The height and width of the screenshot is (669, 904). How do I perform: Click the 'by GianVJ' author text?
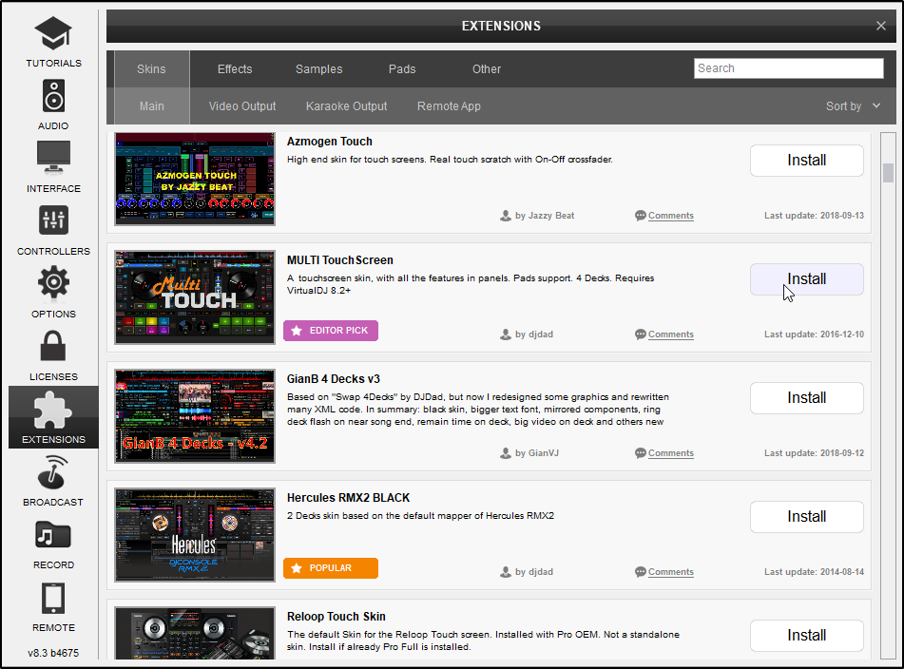tap(537, 453)
